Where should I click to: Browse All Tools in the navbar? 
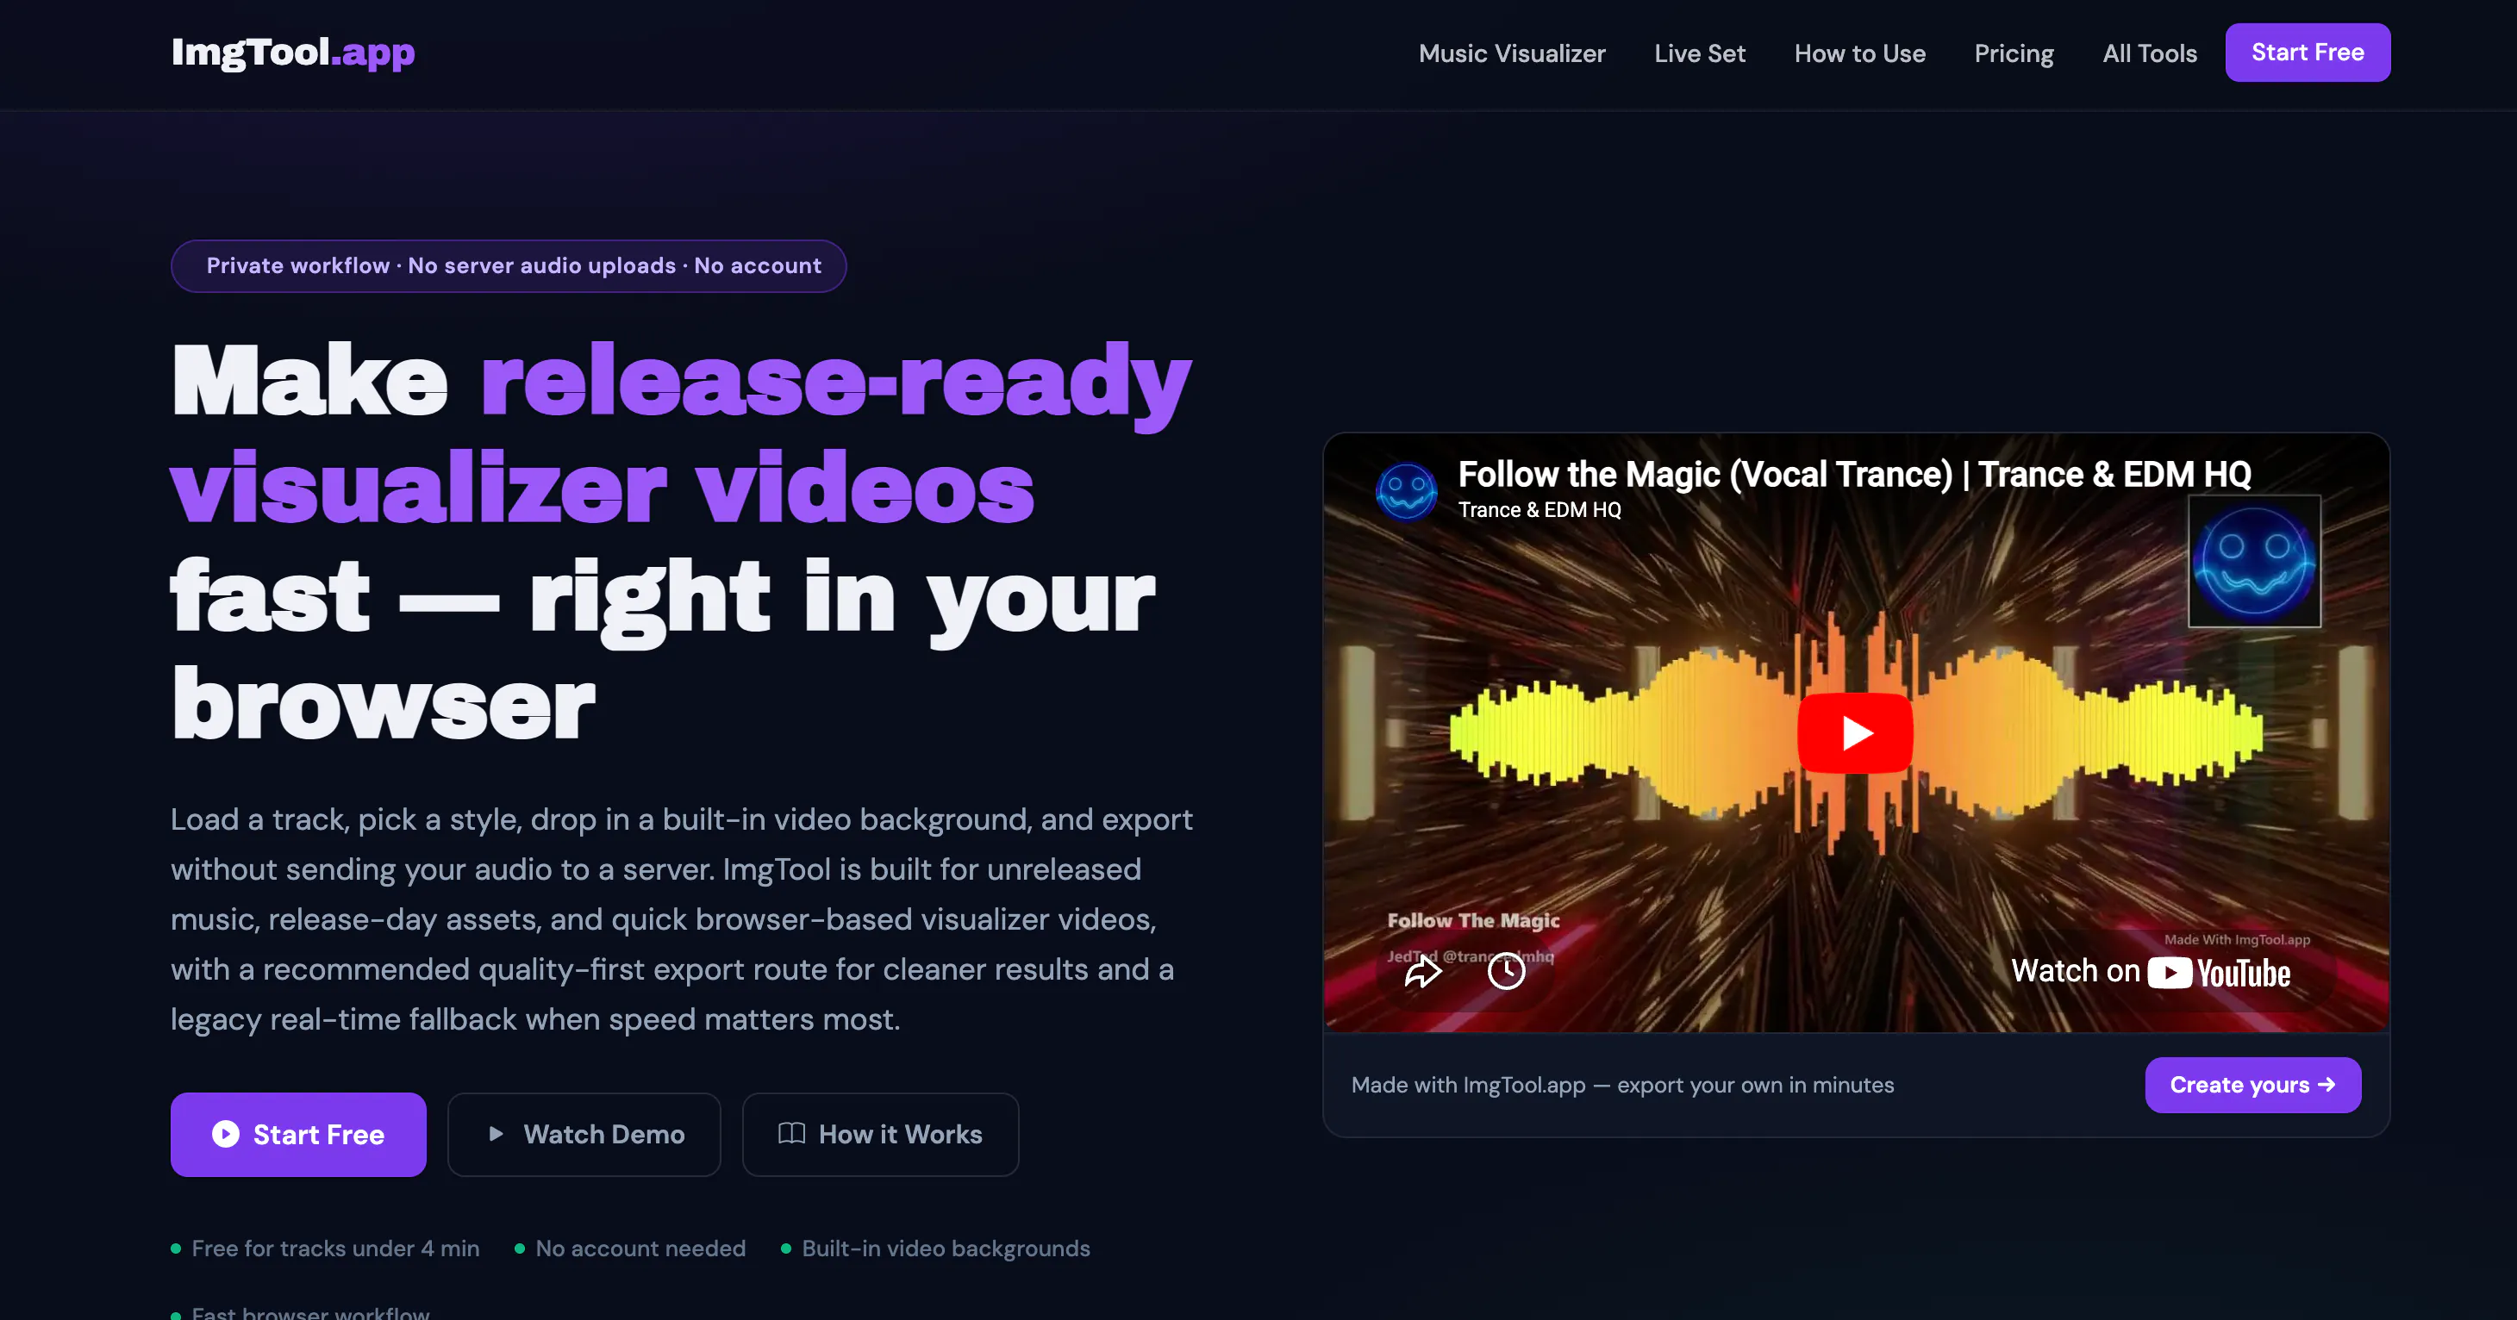[2150, 53]
